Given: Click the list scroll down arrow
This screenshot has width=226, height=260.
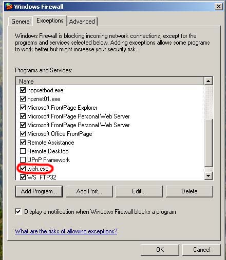Looking at the screenshot, I should point(209,176).
